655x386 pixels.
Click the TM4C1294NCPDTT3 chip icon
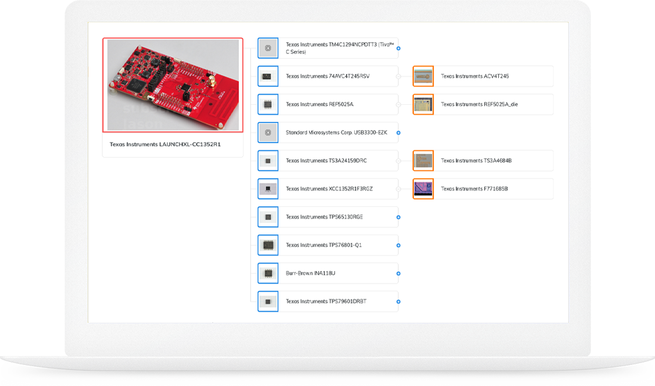click(268, 48)
